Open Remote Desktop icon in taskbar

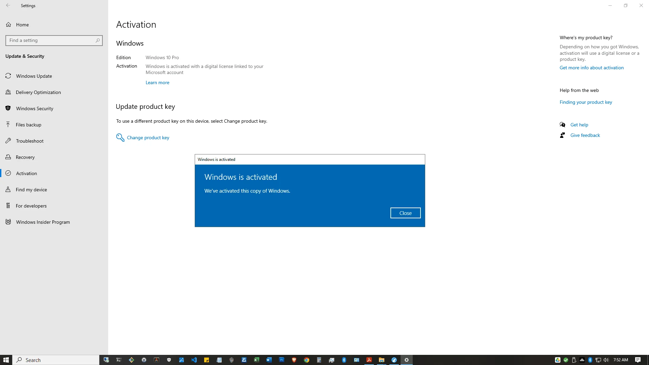(106, 360)
